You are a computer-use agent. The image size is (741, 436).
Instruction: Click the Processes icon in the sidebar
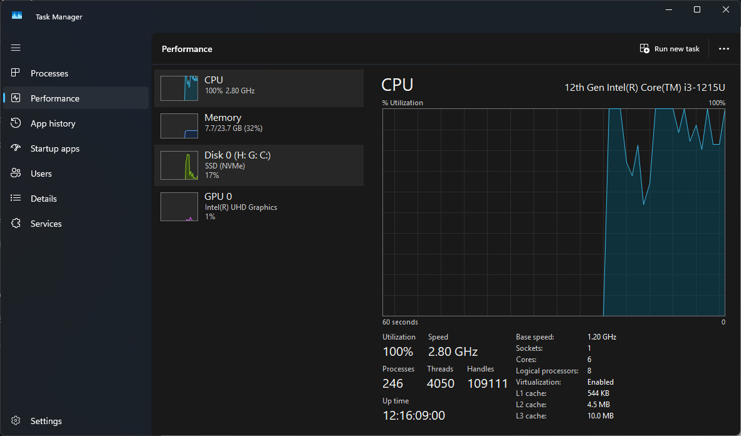pyautogui.click(x=16, y=73)
